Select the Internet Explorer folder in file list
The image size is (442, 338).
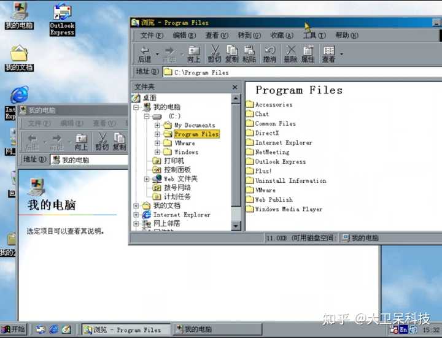(279, 142)
